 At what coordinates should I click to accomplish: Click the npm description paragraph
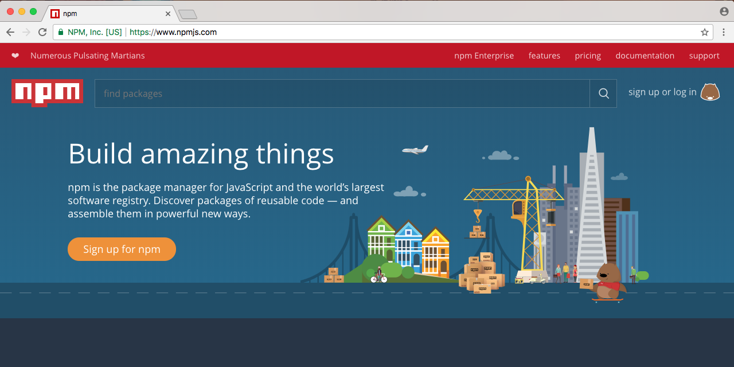click(x=226, y=201)
